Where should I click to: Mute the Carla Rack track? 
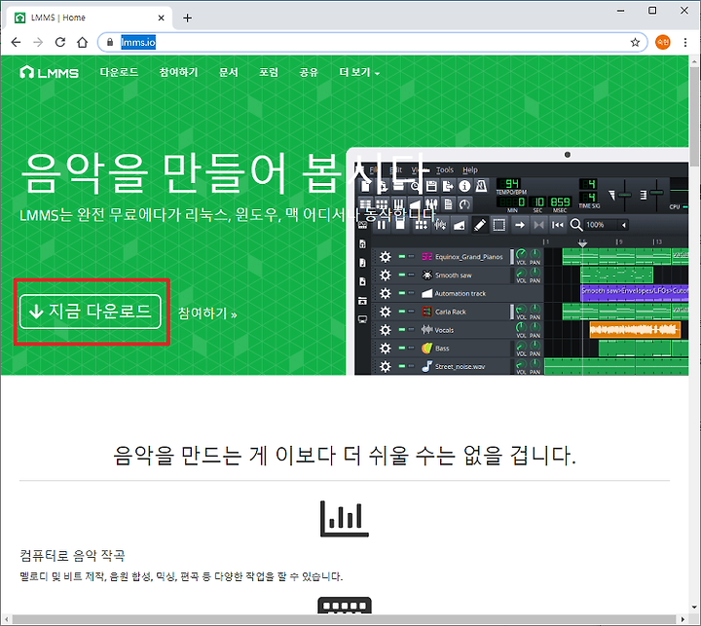(x=402, y=312)
